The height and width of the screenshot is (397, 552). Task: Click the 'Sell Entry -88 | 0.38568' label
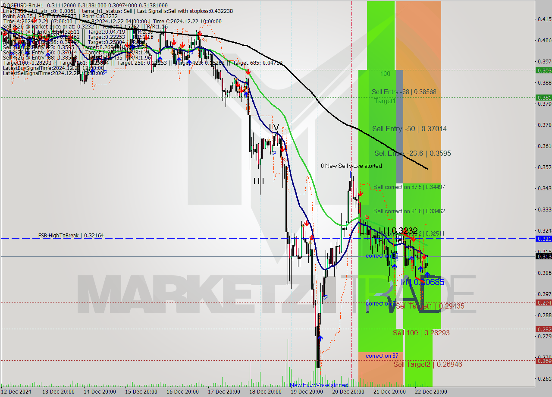pos(404,92)
